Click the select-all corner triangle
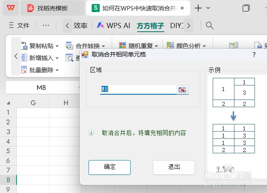 tap(8, 103)
